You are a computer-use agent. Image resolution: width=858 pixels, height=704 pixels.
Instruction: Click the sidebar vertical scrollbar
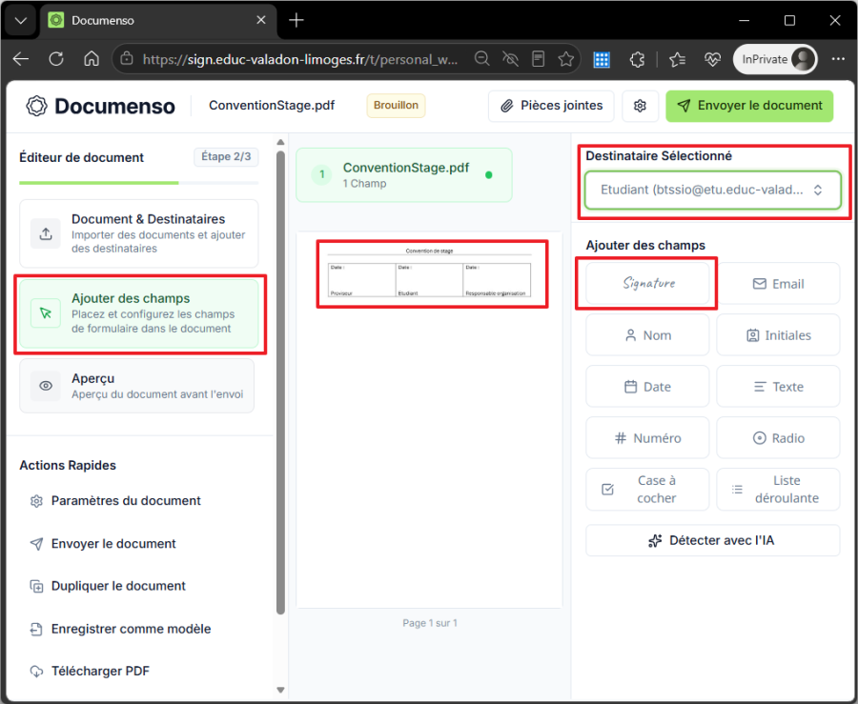[x=280, y=383]
